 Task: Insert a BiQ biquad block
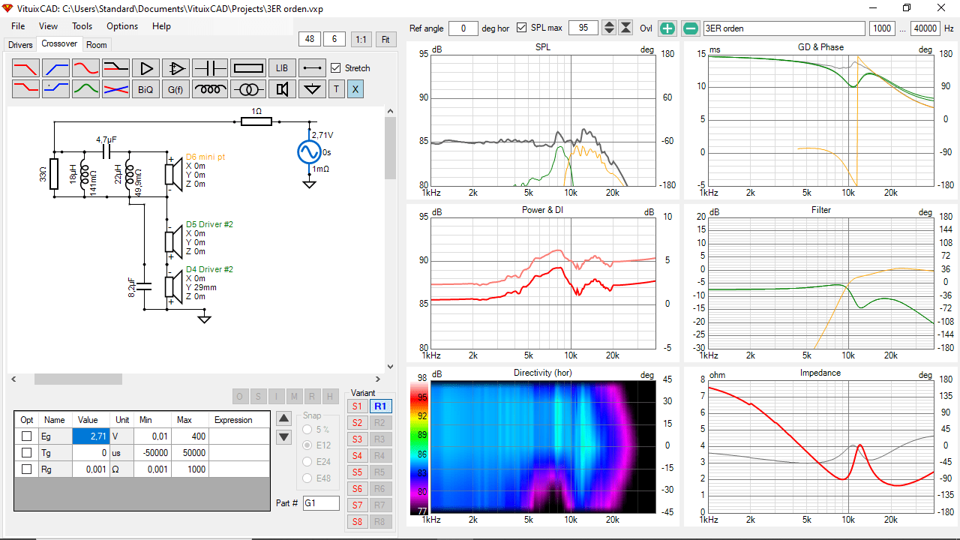tap(146, 89)
